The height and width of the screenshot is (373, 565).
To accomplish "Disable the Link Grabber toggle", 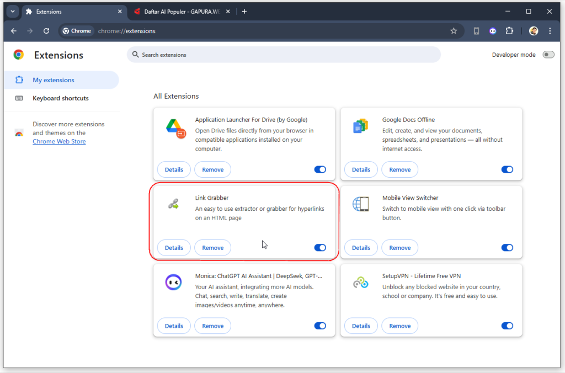I will point(320,248).
